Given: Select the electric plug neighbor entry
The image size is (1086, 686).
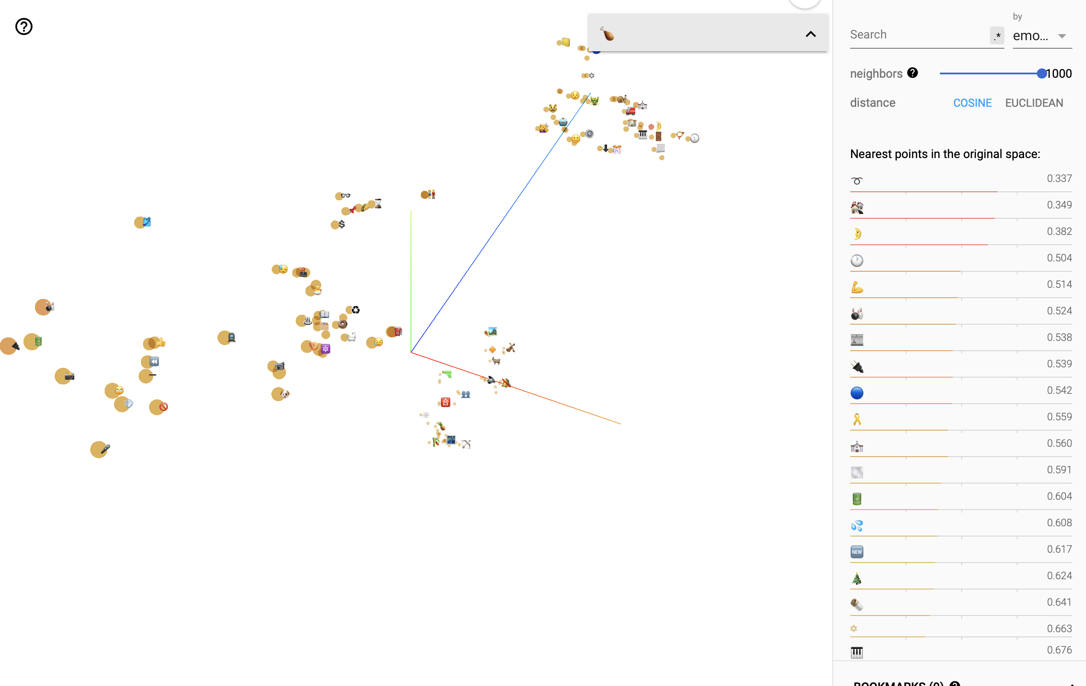Looking at the screenshot, I should [x=857, y=366].
